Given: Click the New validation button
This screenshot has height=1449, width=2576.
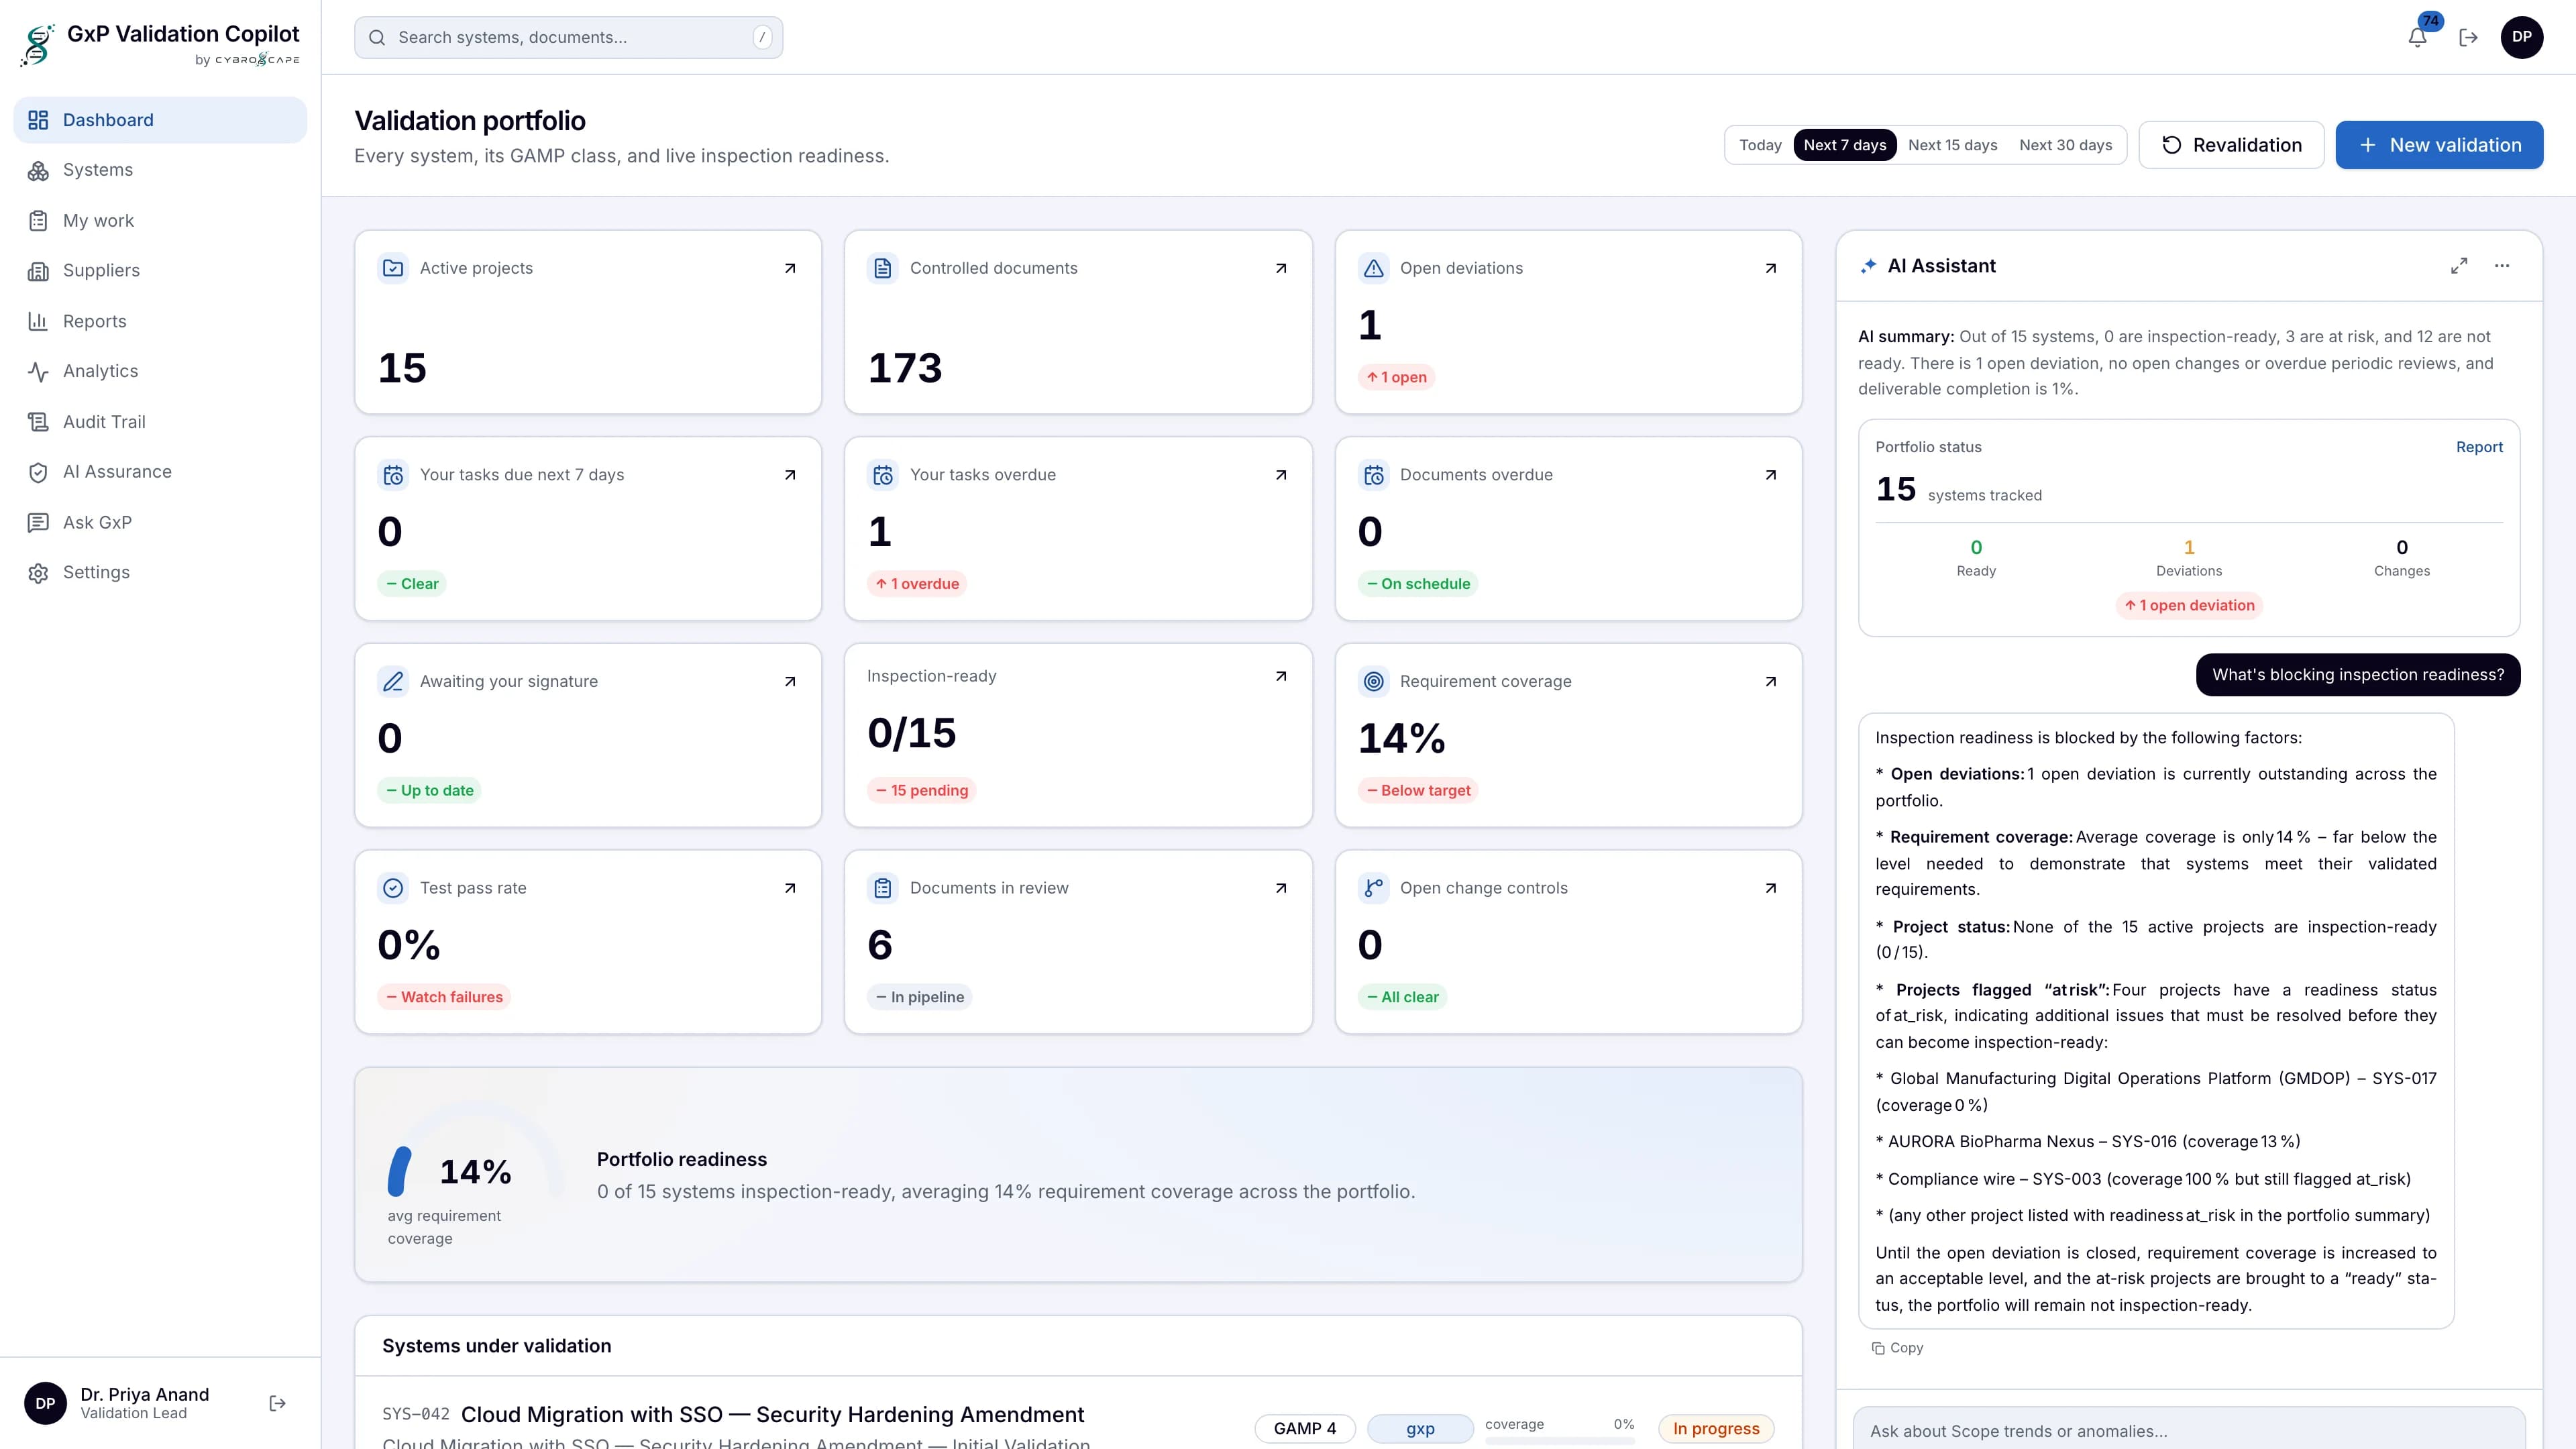Looking at the screenshot, I should pyautogui.click(x=2439, y=145).
